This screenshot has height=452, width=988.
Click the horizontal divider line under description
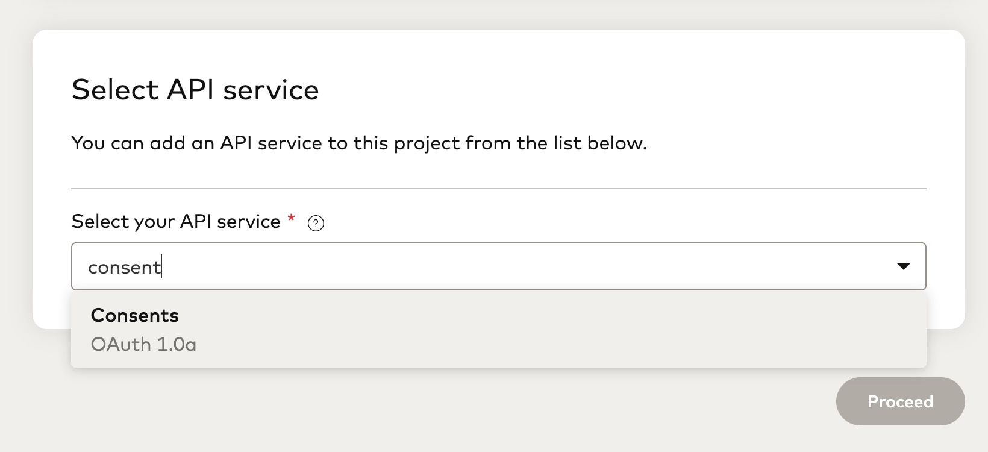coord(498,189)
